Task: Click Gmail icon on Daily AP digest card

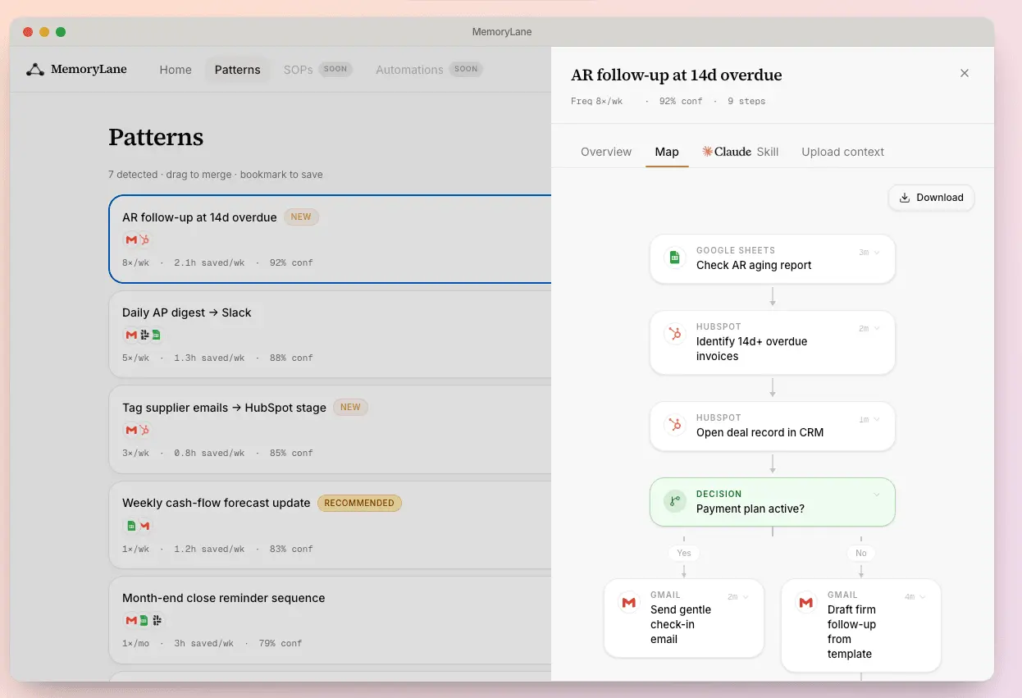Action: click(131, 335)
